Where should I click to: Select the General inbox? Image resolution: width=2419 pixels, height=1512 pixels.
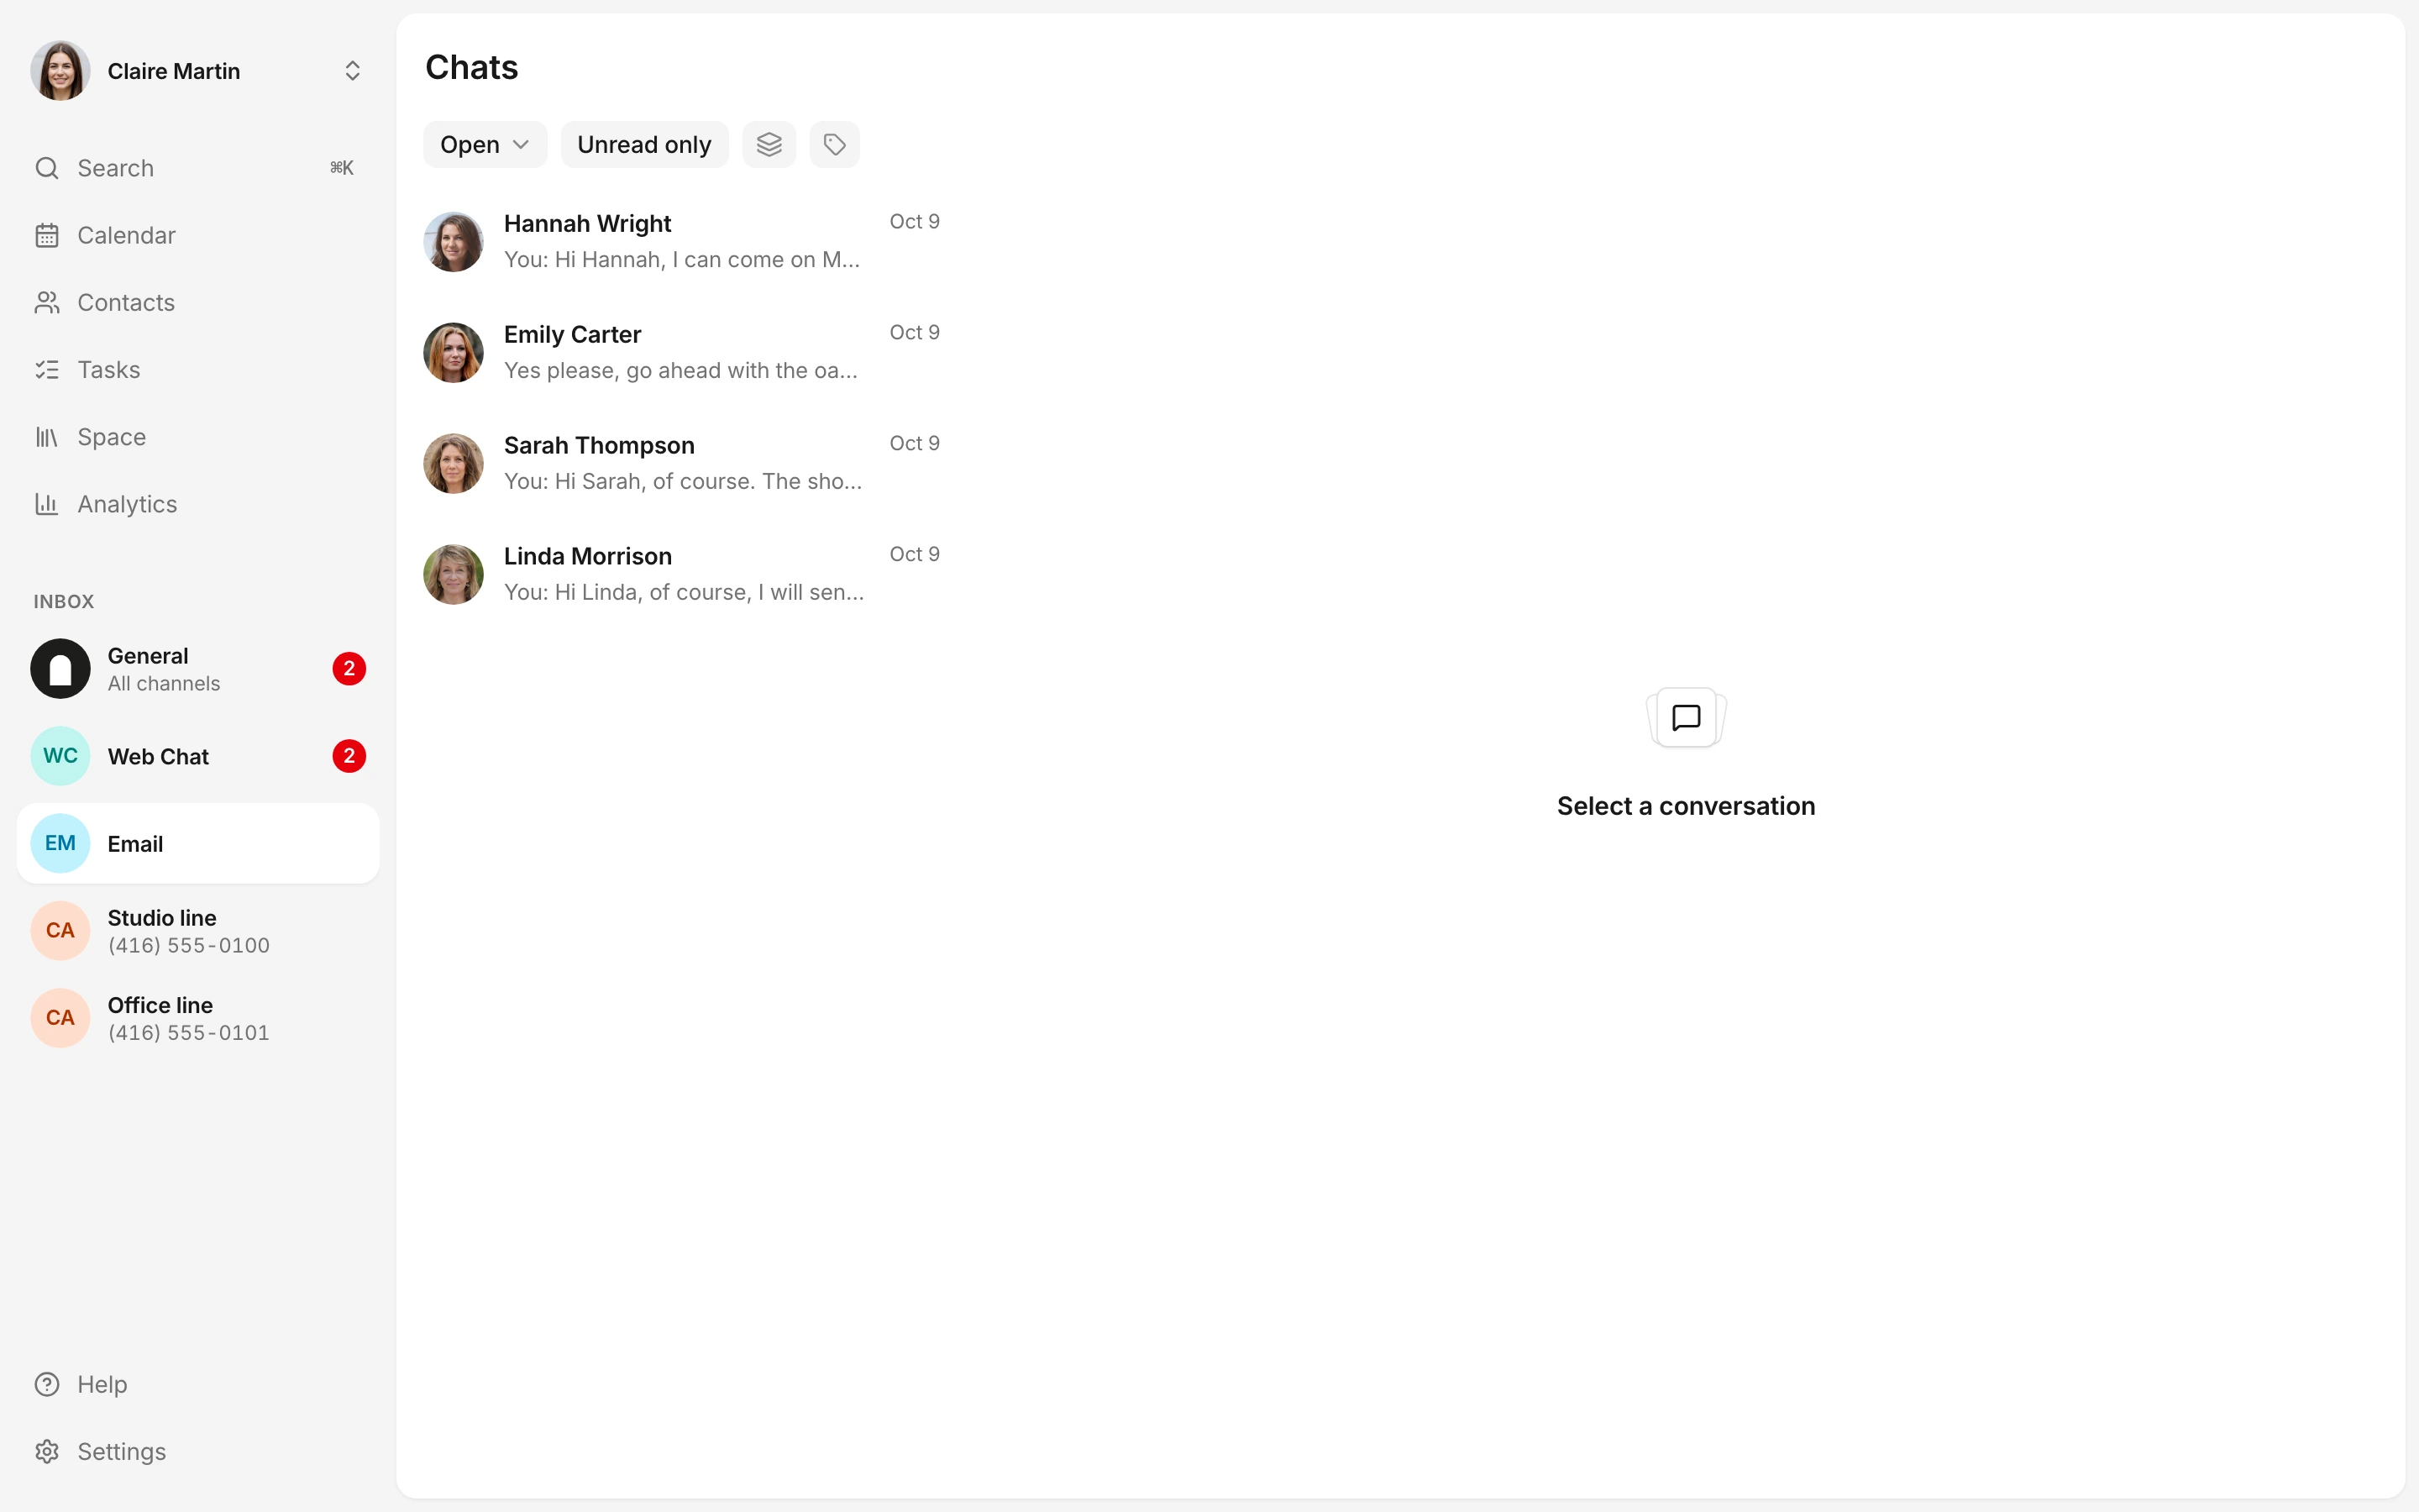[198, 669]
